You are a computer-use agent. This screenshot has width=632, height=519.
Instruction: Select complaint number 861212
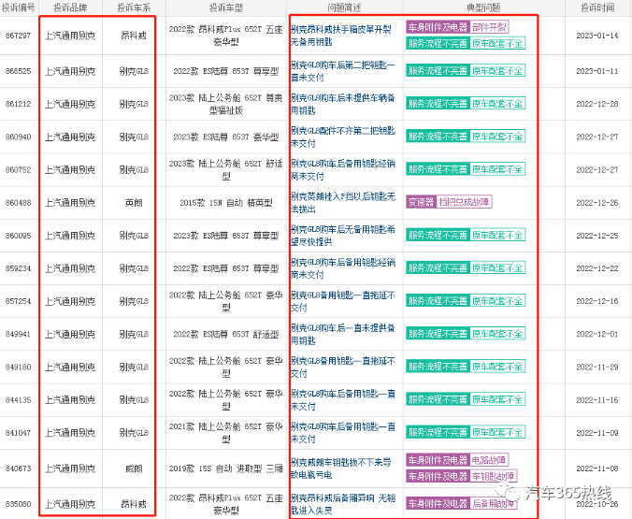[x=18, y=104]
